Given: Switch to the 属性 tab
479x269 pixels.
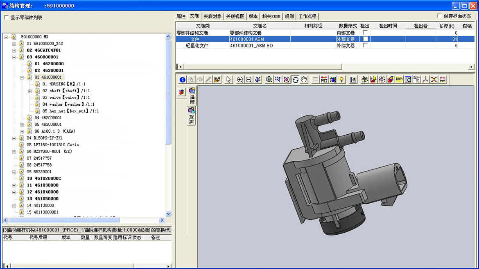Looking at the screenshot, I should [x=181, y=16].
